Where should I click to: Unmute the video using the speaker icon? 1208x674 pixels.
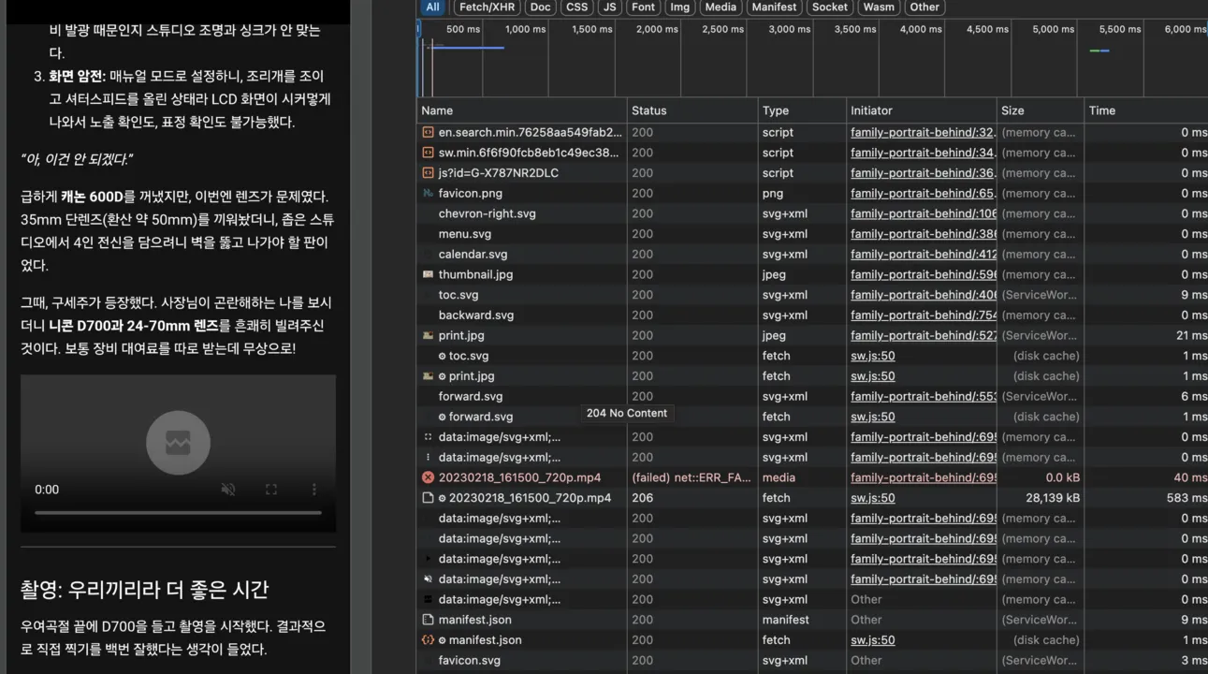227,490
